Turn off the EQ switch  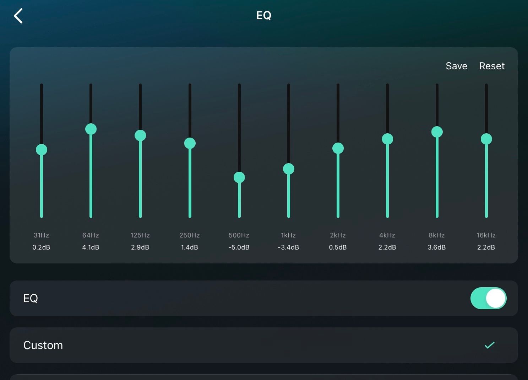(x=488, y=298)
